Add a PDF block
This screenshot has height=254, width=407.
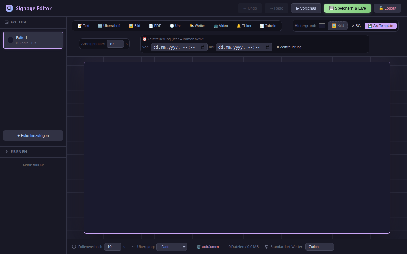(x=155, y=26)
